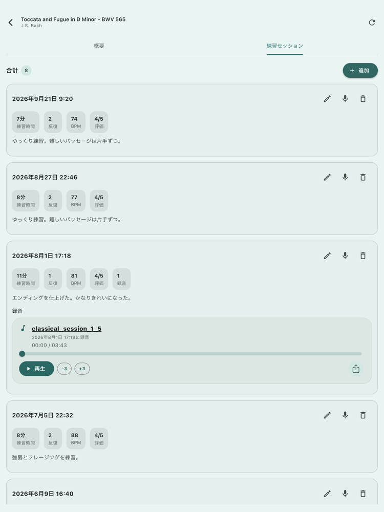Share the classical_session_1_5 recording
Screen dimensions: 384x512
click(x=356, y=369)
